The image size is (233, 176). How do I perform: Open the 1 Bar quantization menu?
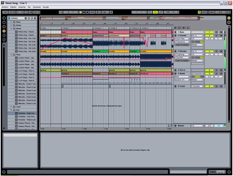point(105,12)
